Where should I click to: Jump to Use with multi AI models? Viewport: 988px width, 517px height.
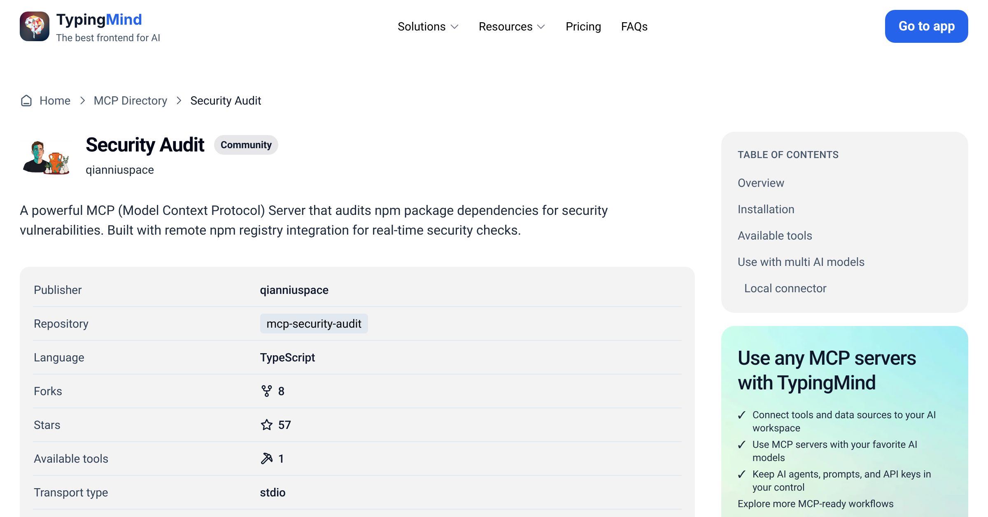pos(801,262)
